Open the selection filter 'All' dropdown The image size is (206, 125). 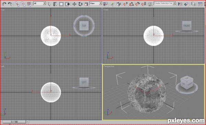click(40, 3)
